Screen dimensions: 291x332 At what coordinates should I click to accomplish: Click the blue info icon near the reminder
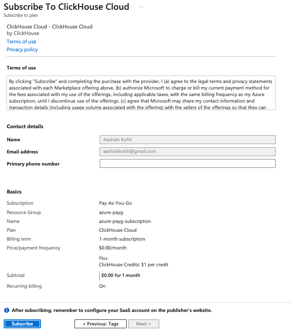(x=7, y=310)
